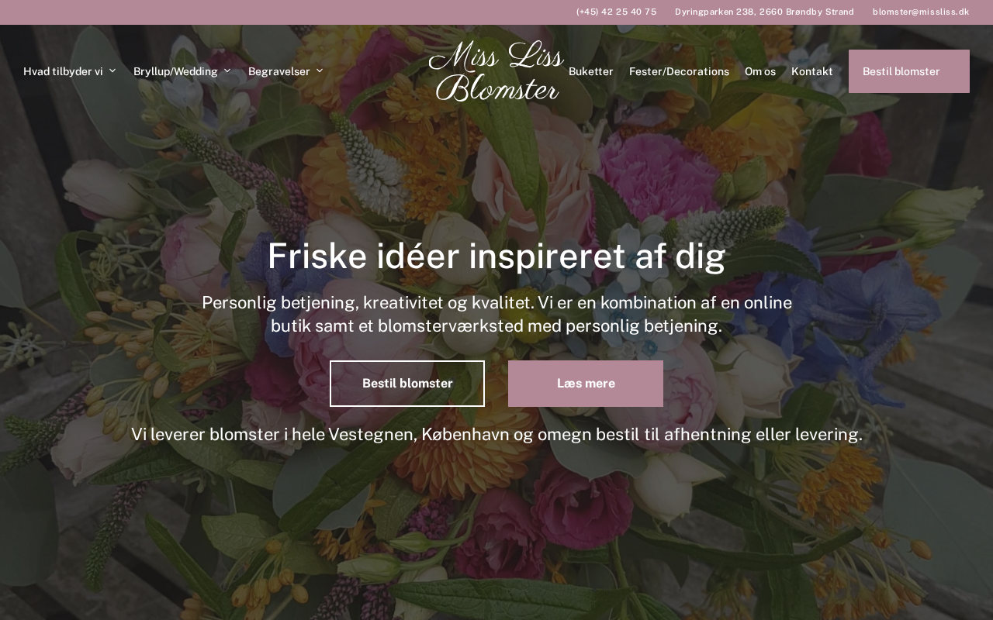Email blomster@missliss.dk from the top bar
Viewport: 993px width, 620px height.
tap(921, 12)
